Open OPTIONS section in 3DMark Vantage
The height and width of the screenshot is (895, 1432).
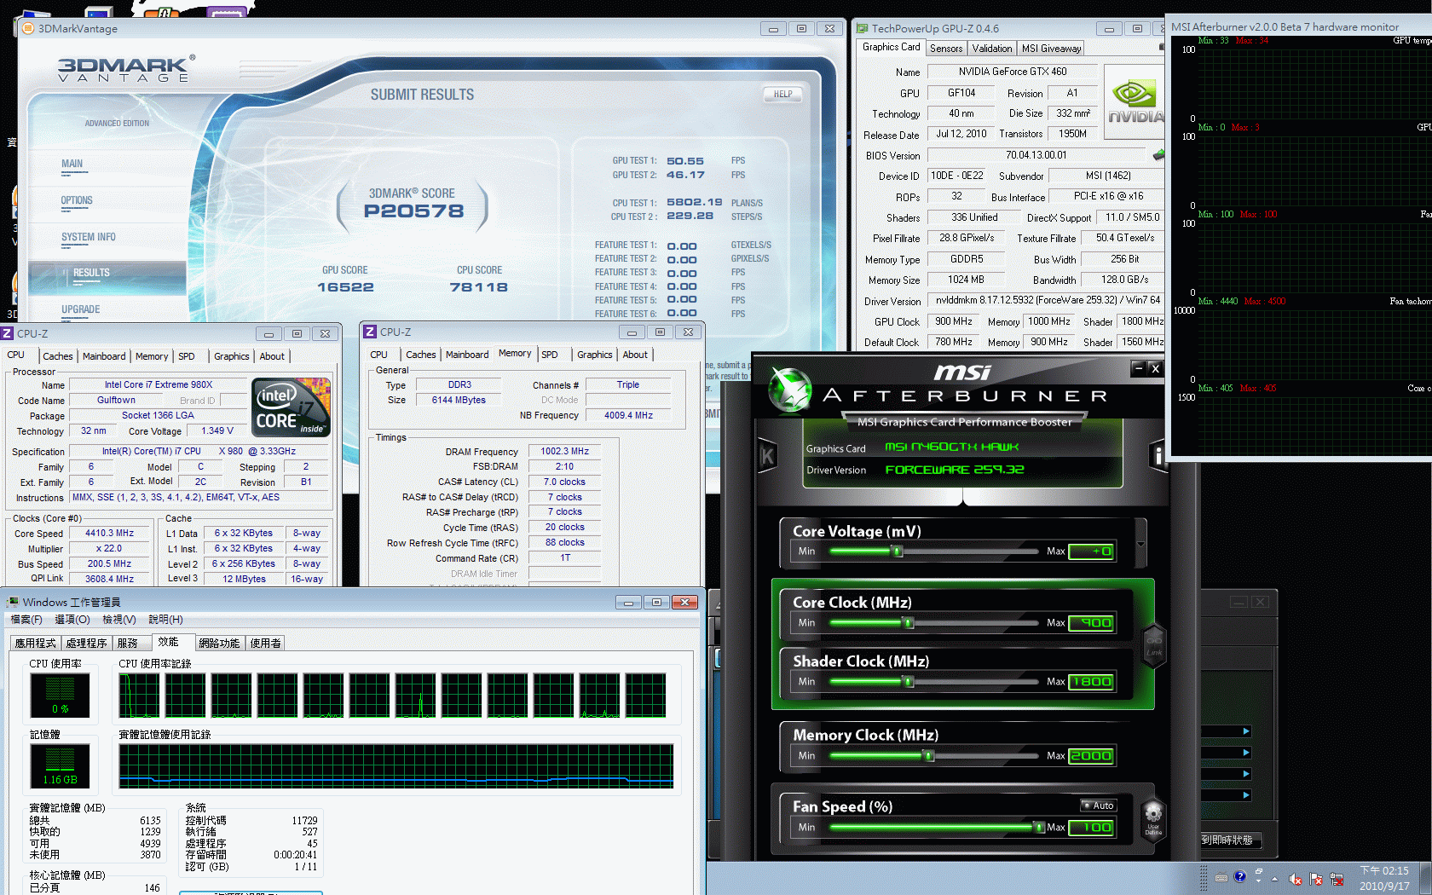pos(77,200)
